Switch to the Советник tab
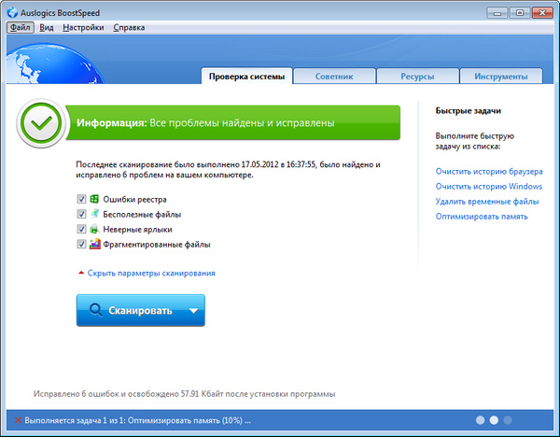The width and height of the screenshot is (560, 437). 334,77
